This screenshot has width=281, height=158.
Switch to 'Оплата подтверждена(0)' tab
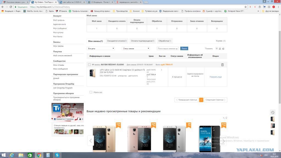tap(142, 41)
